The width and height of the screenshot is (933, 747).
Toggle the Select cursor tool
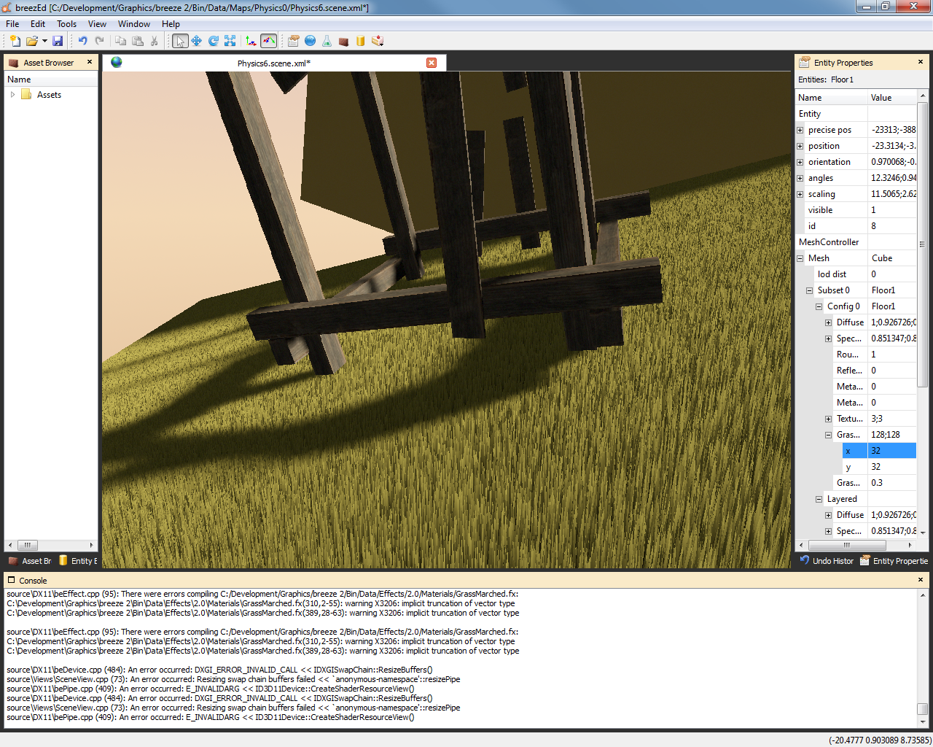[x=180, y=41]
